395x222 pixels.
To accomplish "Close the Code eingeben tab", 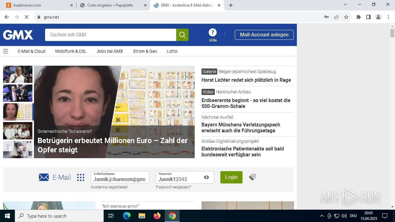I will point(145,5).
